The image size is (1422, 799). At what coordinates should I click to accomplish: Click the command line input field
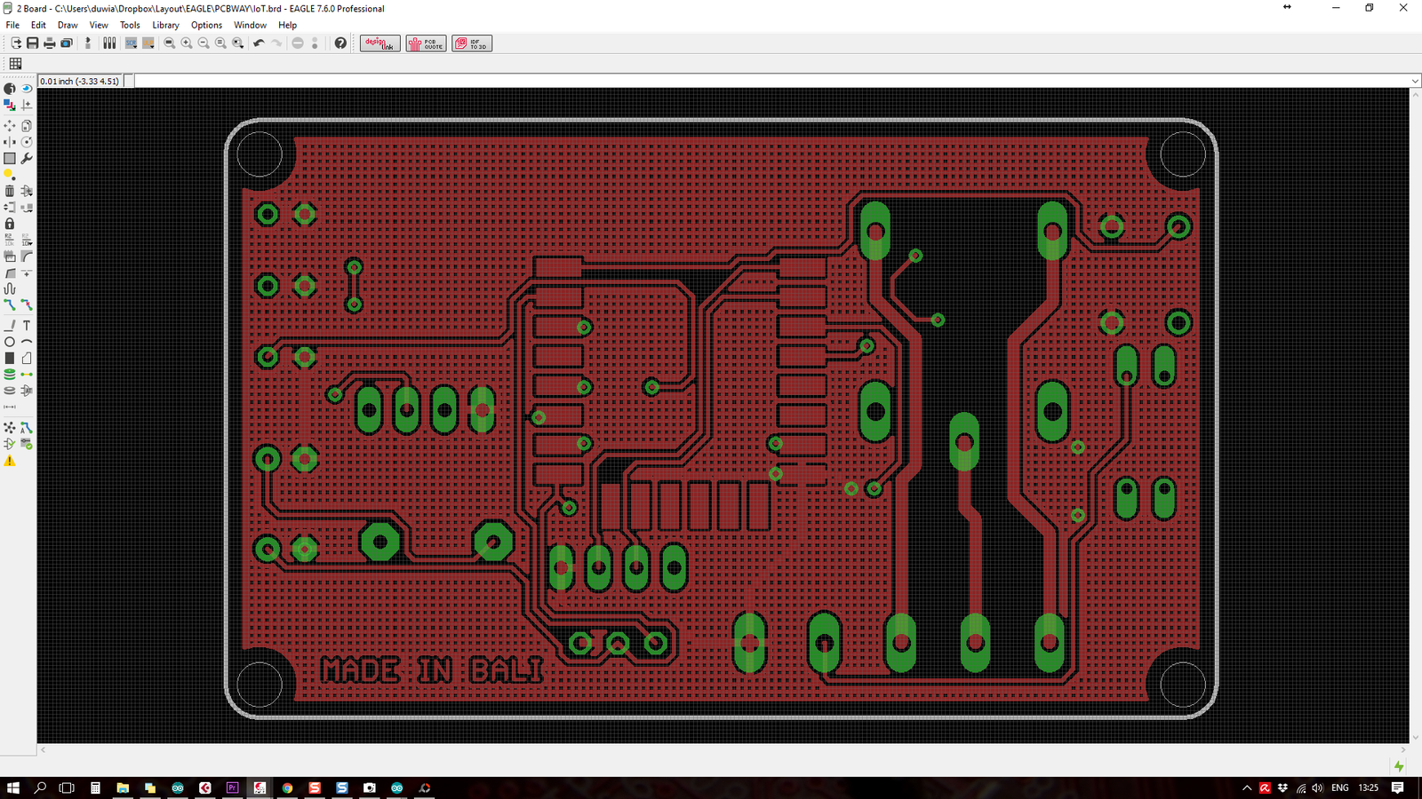pos(771,81)
